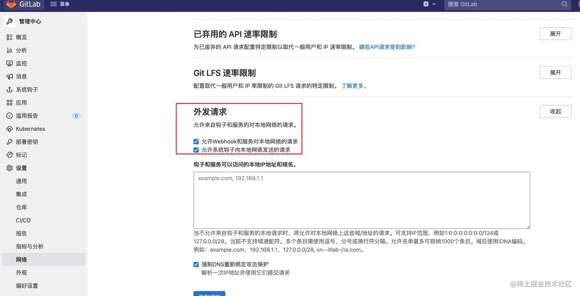Toggle 强制DNS重新绑定攻击保护 checkbox
580x296 pixels.
[196, 264]
